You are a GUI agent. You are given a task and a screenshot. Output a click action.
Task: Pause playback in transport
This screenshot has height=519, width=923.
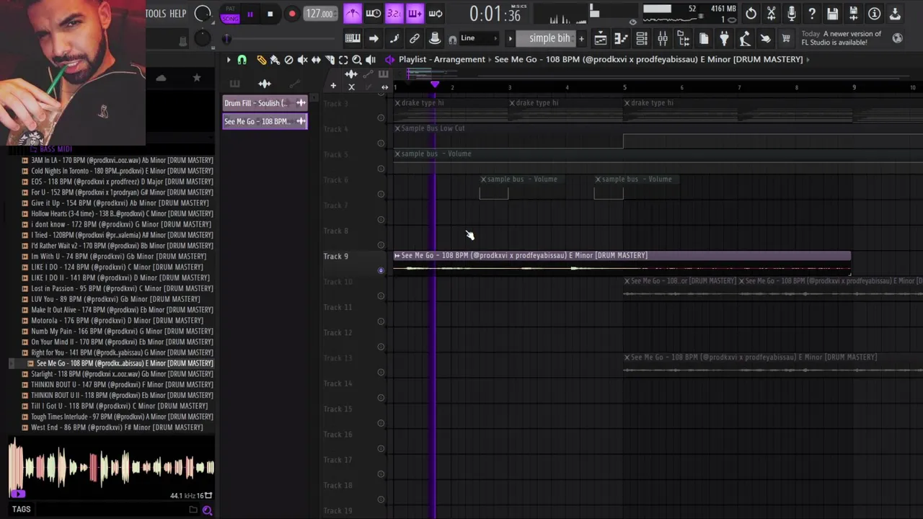(249, 14)
